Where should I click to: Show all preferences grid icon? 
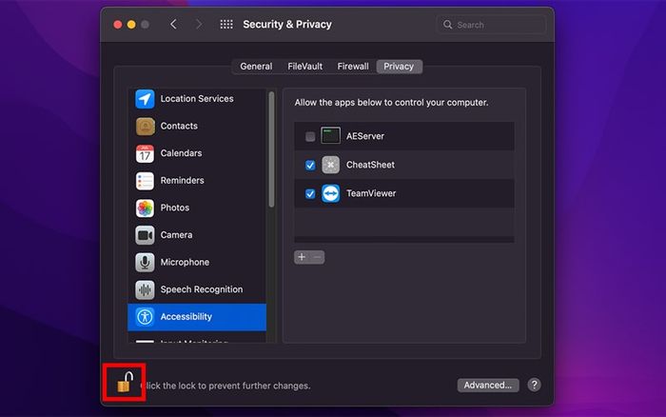coord(226,25)
